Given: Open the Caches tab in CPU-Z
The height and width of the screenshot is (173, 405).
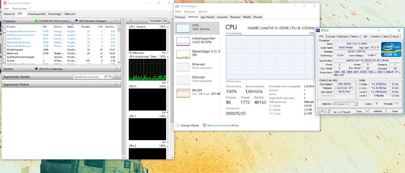Looking at the screenshot, I should pyautogui.click(x=331, y=36).
